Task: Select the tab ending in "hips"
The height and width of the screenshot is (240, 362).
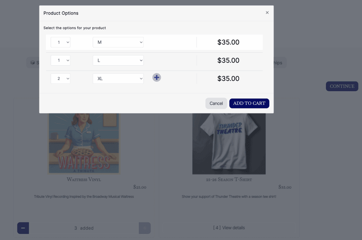Action: tap(278, 63)
